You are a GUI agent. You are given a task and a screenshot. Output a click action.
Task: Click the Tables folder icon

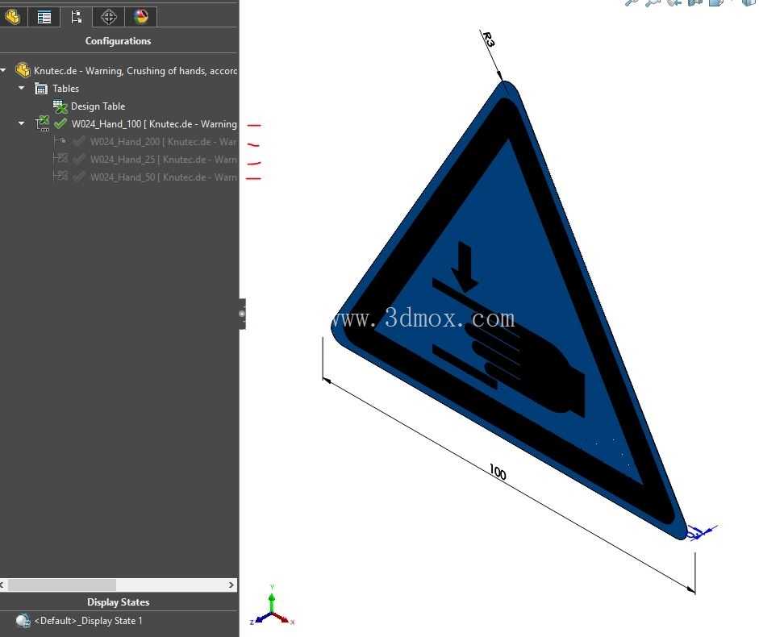pyautogui.click(x=40, y=89)
